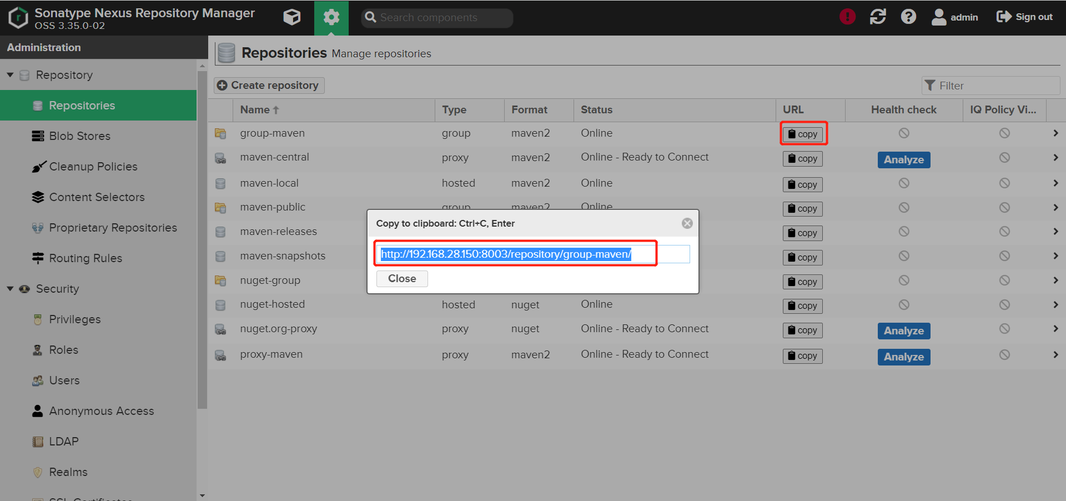Refresh the page with refresh icon
The width and height of the screenshot is (1066, 501).
(878, 17)
